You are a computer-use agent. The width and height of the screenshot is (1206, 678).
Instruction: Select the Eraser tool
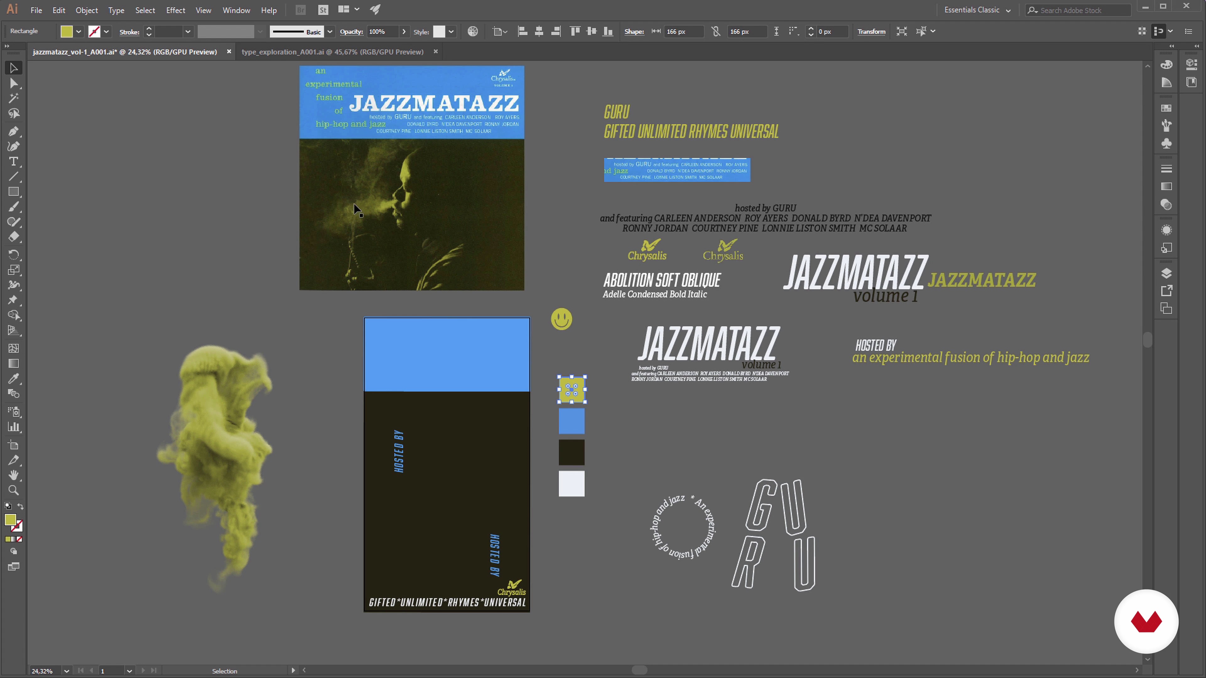[x=14, y=237]
